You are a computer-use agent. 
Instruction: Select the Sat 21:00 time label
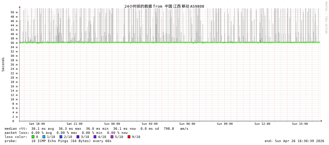pyautogui.click(x=75, y=124)
